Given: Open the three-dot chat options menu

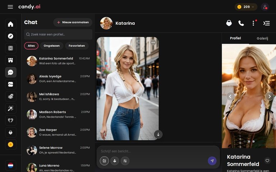Looking at the screenshot, I should coord(253,23).
